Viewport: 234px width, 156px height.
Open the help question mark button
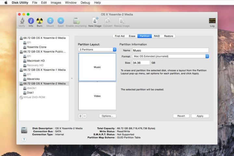[24, 139]
